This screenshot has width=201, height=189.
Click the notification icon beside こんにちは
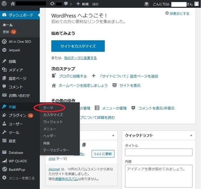[x=146, y=4]
